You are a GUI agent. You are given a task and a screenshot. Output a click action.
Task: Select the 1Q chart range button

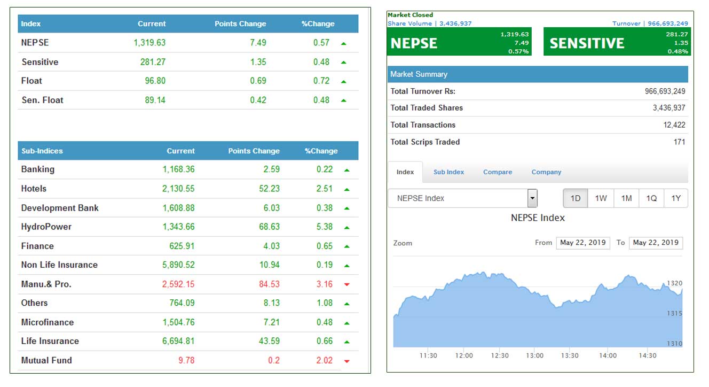[x=651, y=198]
